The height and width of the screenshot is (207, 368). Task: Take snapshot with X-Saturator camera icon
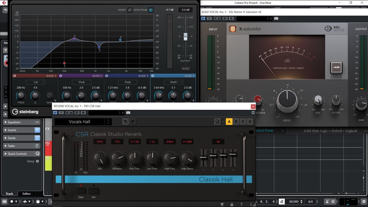pyautogui.click(x=276, y=18)
